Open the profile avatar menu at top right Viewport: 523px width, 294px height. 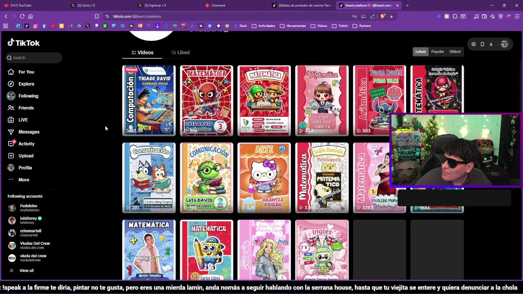click(x=504, y=44)
